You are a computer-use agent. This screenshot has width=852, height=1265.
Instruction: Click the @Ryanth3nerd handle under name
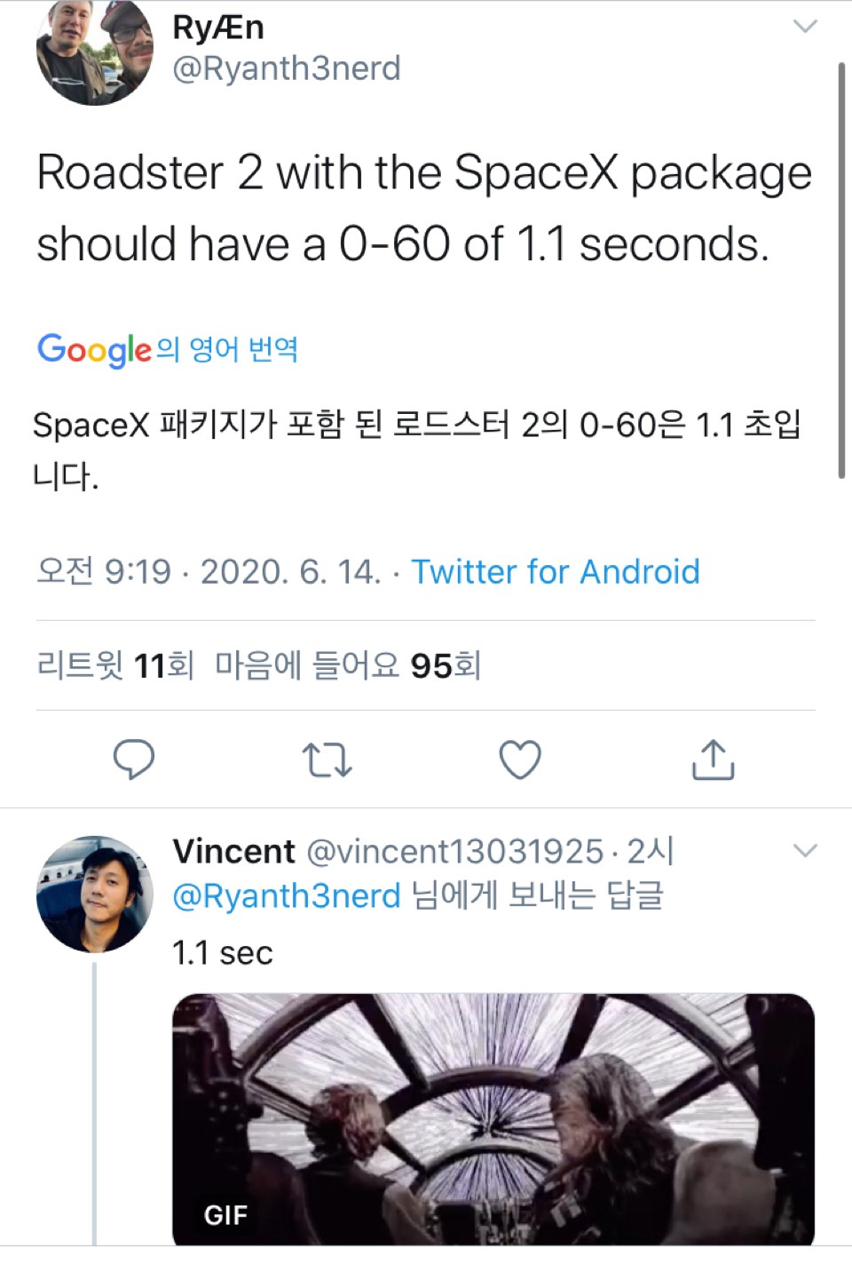[287, 68]
